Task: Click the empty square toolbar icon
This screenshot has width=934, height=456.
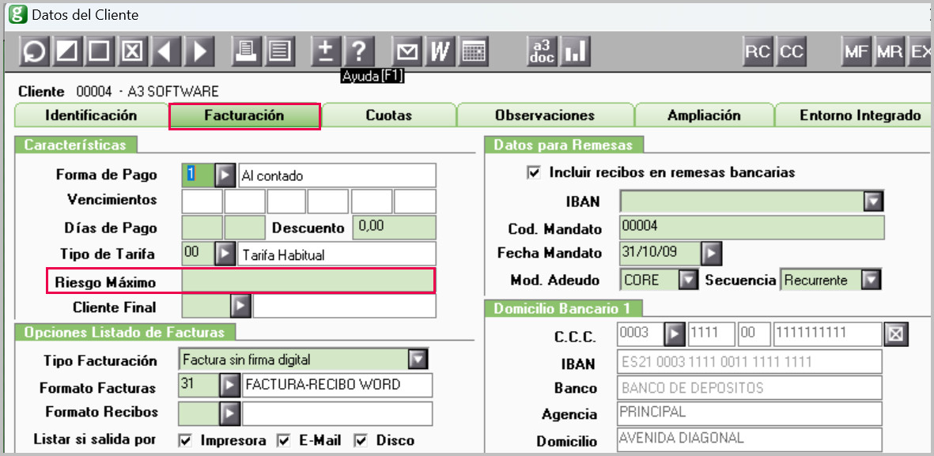Action: [x=100, y=52]
